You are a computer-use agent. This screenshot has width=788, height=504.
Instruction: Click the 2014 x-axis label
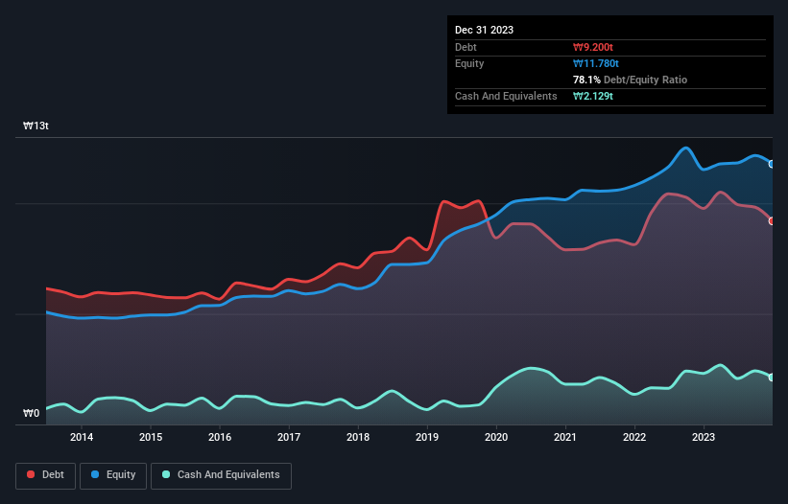pyautogui.click(x=82, y=437)
